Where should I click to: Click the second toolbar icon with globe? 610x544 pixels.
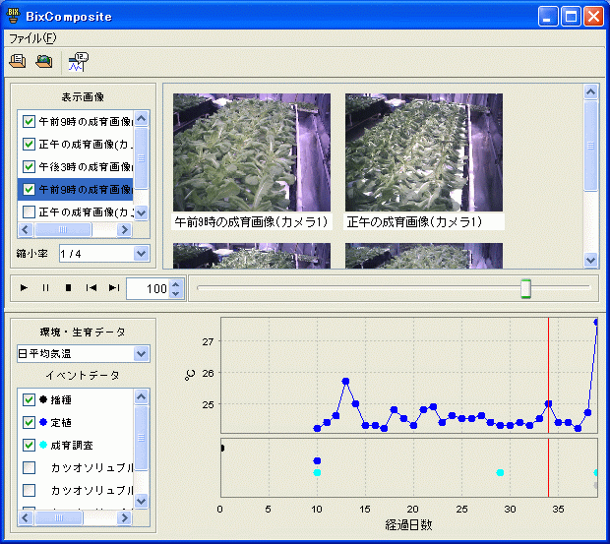click(43, 62)
